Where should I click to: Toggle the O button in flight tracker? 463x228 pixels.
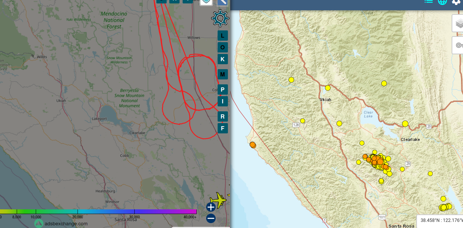[x=223, y=47]
